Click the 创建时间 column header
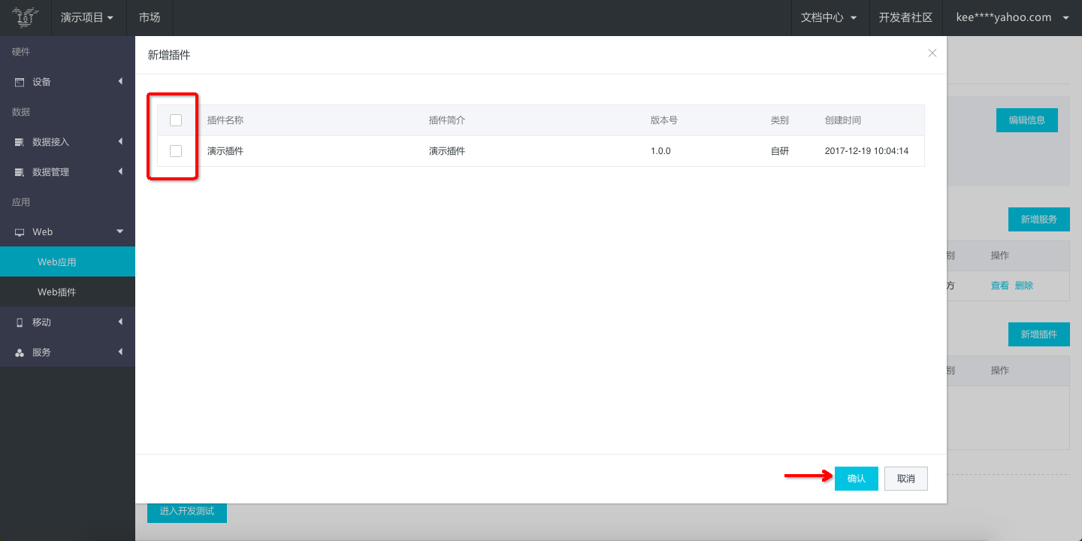 [x=843, y=120]
